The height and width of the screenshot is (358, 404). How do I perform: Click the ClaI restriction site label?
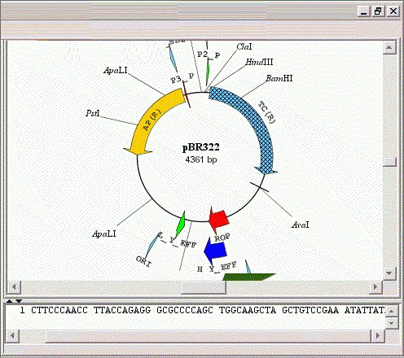pyautogui.click(x=244, y=46)
